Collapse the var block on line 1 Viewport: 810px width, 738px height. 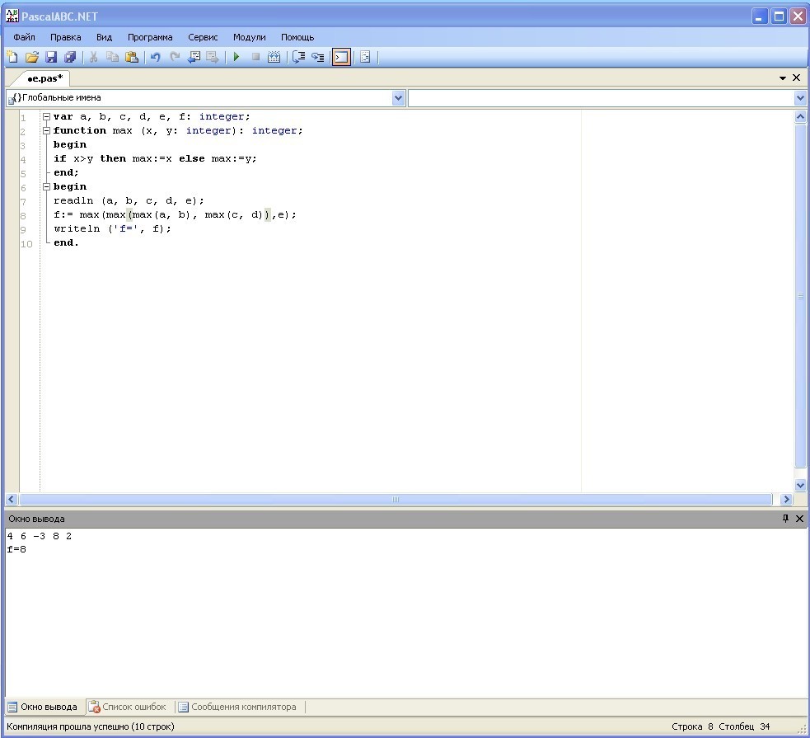[x=46, y=116]
